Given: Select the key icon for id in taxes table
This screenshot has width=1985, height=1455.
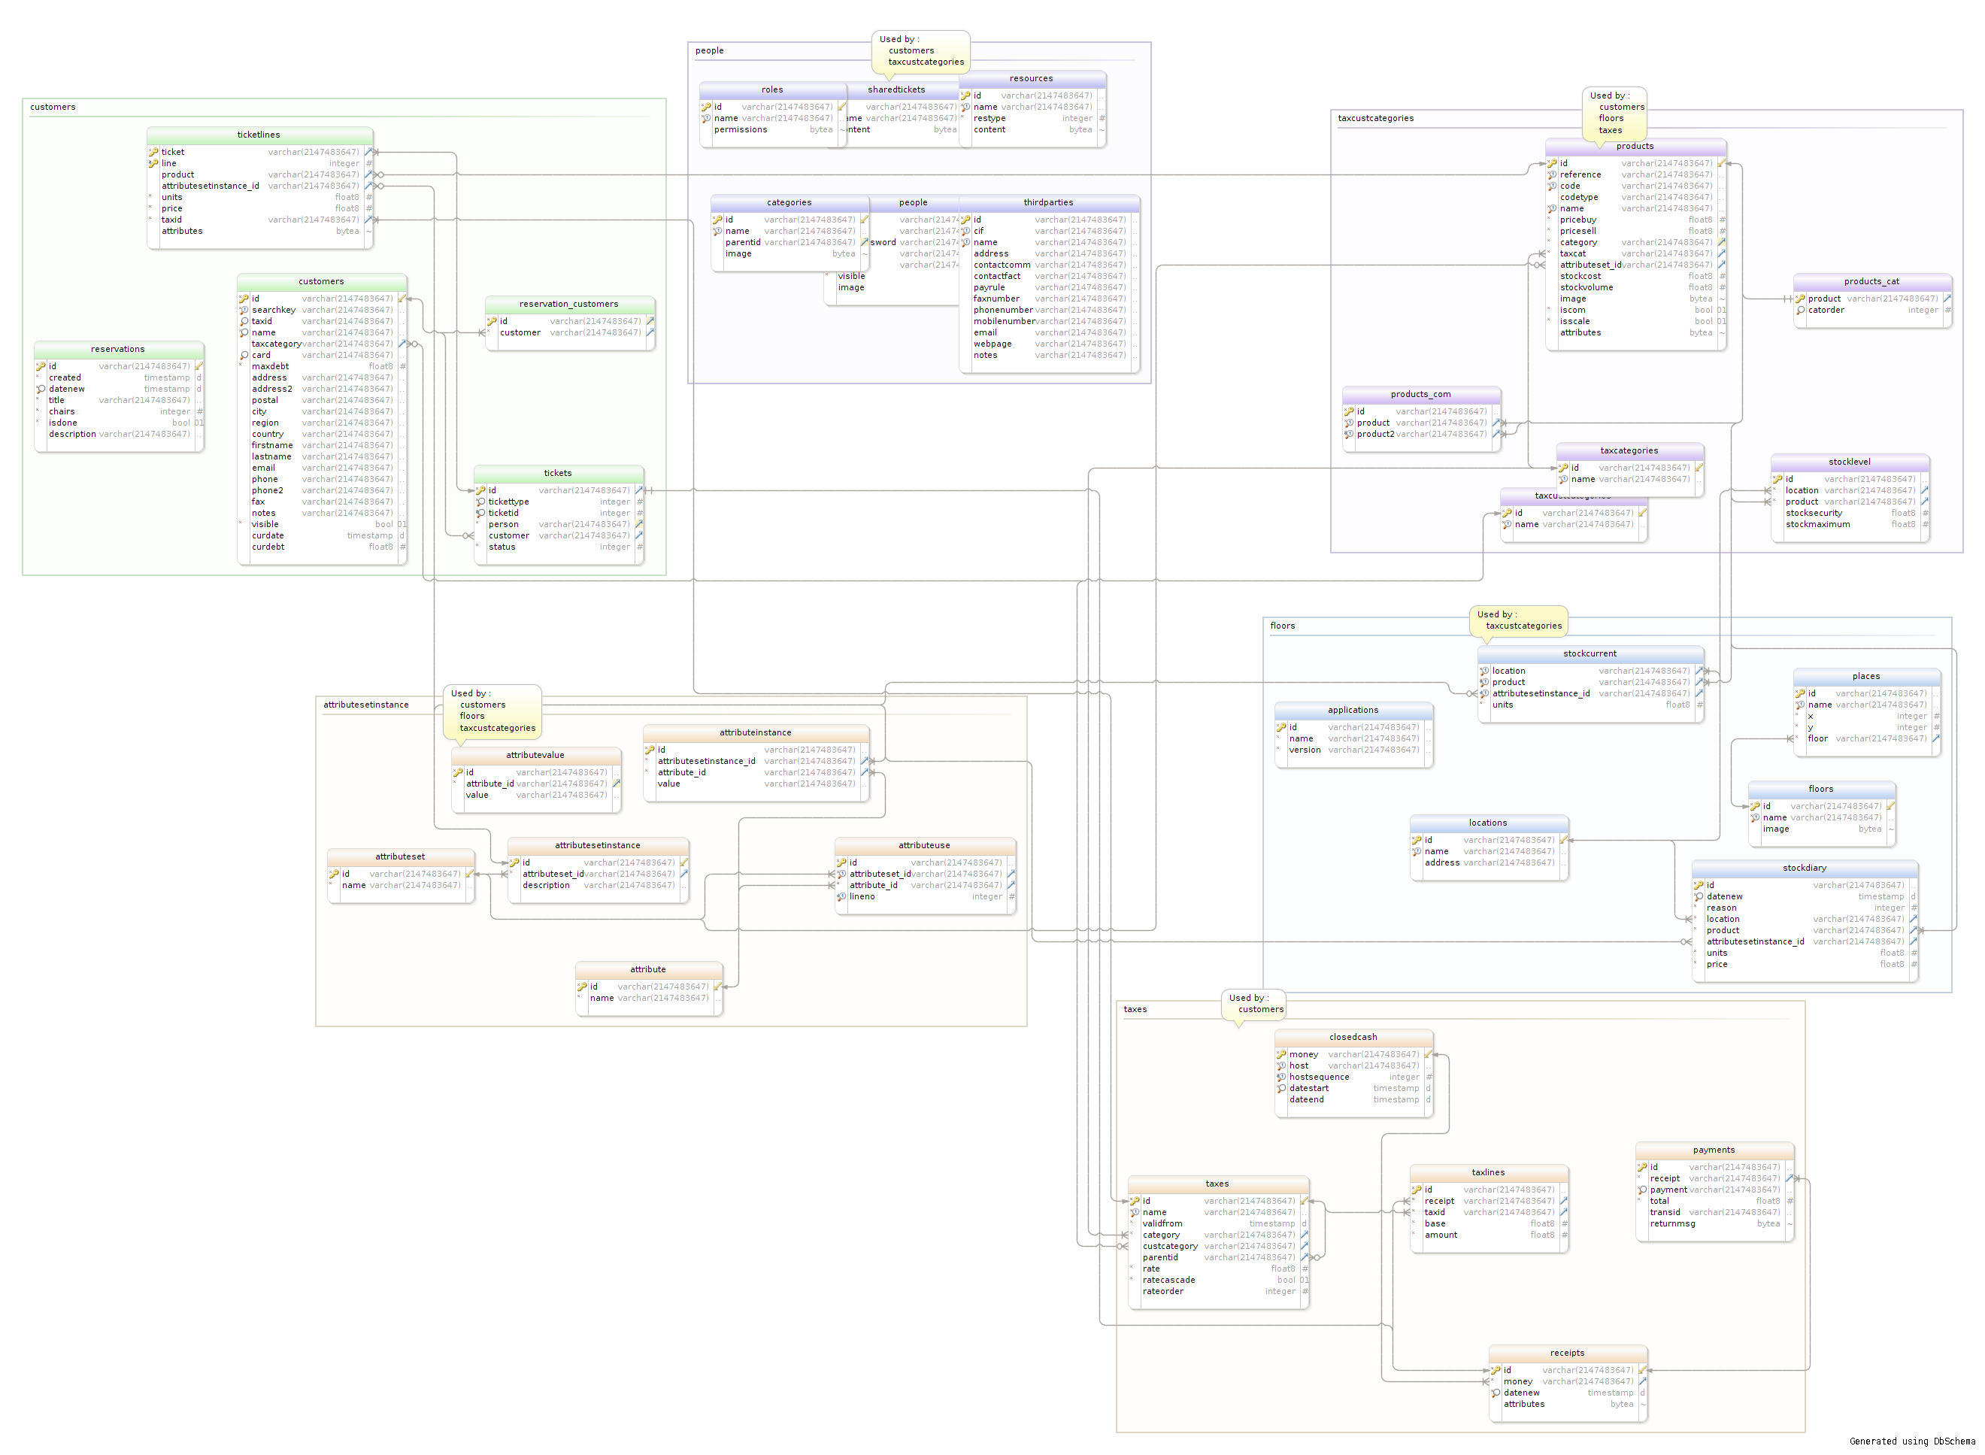Looking at the screenshot, I should (1135, 1202).
